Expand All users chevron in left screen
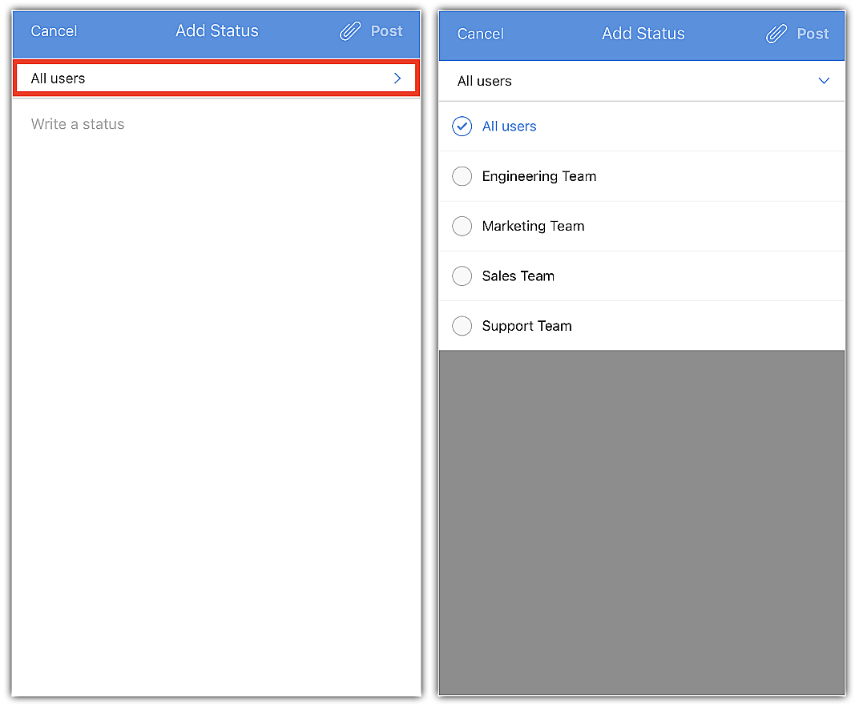The width and height of the screenshot is (859, 708). click(x=397, y=78)
